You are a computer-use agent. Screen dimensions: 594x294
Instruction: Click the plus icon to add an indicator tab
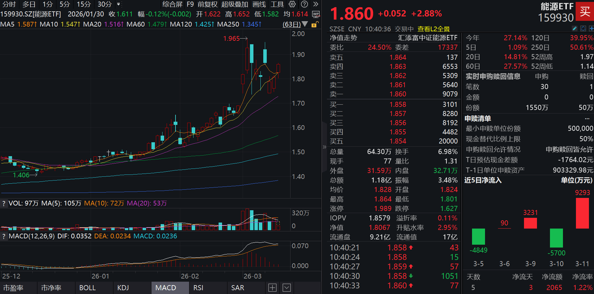(x=272, y=287)
